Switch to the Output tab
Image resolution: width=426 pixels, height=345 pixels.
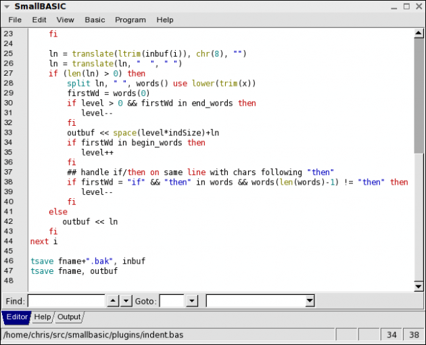[x=69, y=317]
